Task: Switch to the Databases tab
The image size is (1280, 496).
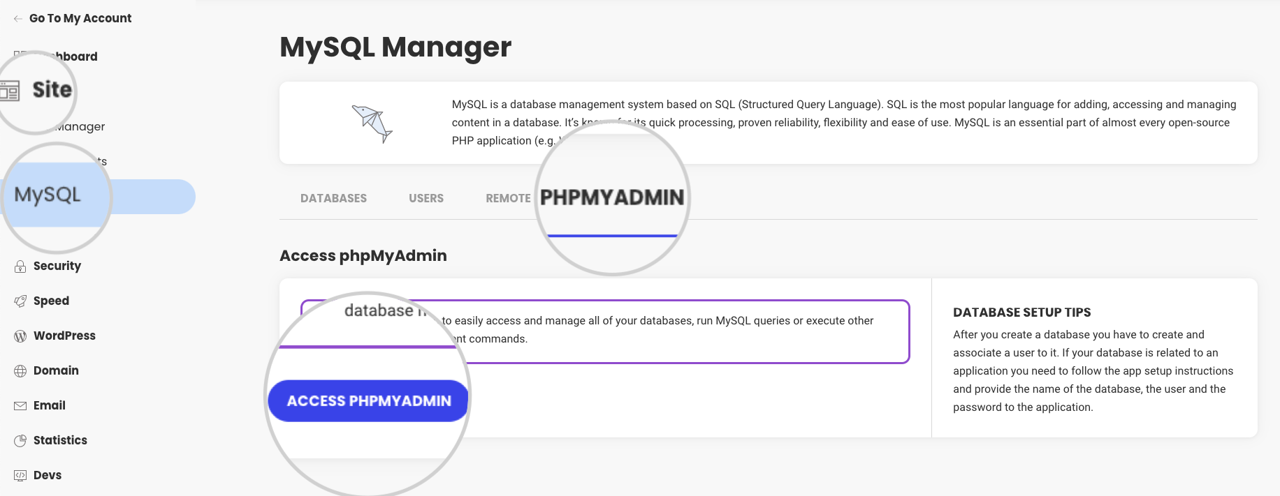Action: 333,198
